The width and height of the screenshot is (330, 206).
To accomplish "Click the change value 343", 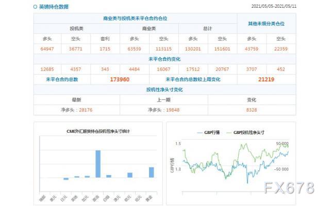I will coord(105,69).
